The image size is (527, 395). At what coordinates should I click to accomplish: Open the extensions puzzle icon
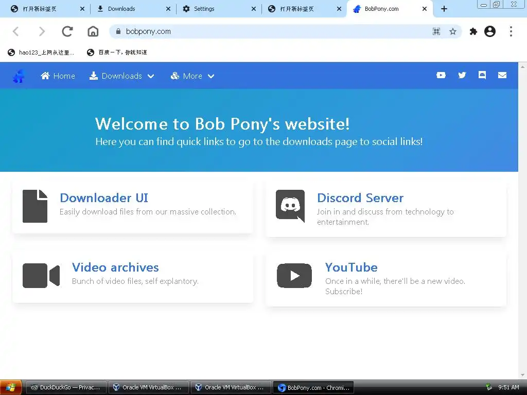click(473, 31)
